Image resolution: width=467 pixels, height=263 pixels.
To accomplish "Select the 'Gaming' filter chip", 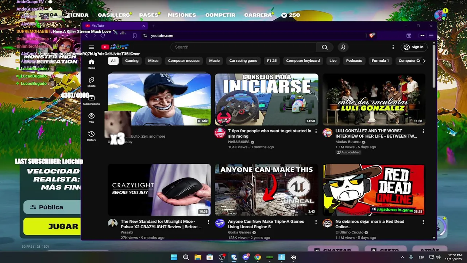I will pyautogui.click(x=132, y=61).
